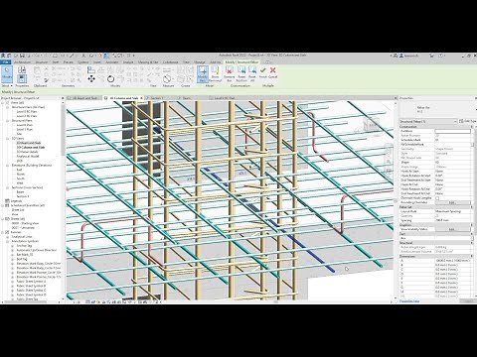The image size is (477, 357).
Task: Select Anchor Tag under Annotation Symbols
Action: (x=24, y=246)
